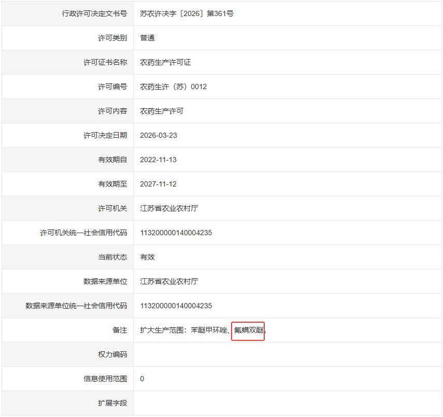Click the red-boxed text 氟螨双醚
The width and height of the screenshot is (443, 417).
(x=248, y=329)
